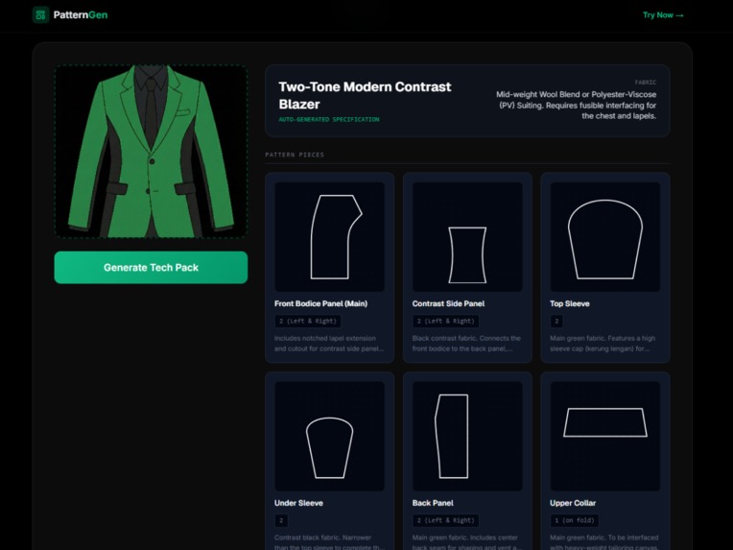Open the Try Now link

tap(663, 15)
